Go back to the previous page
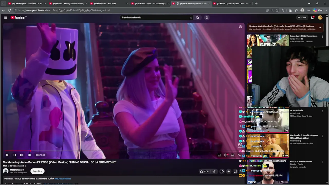 3,10
